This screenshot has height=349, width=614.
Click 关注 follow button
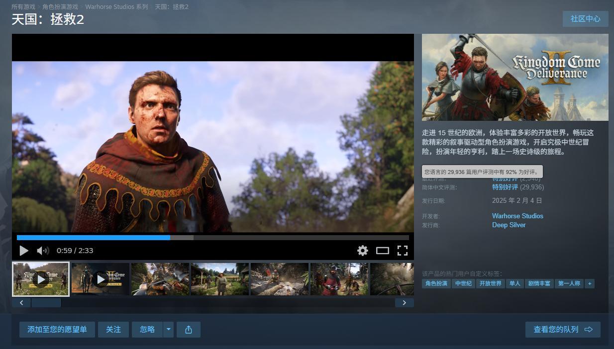(x=113, y=330)
